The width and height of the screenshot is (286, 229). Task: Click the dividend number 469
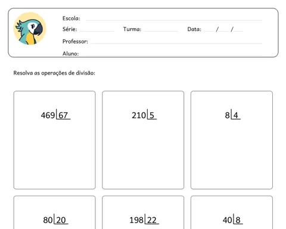(x=48, y=115)
